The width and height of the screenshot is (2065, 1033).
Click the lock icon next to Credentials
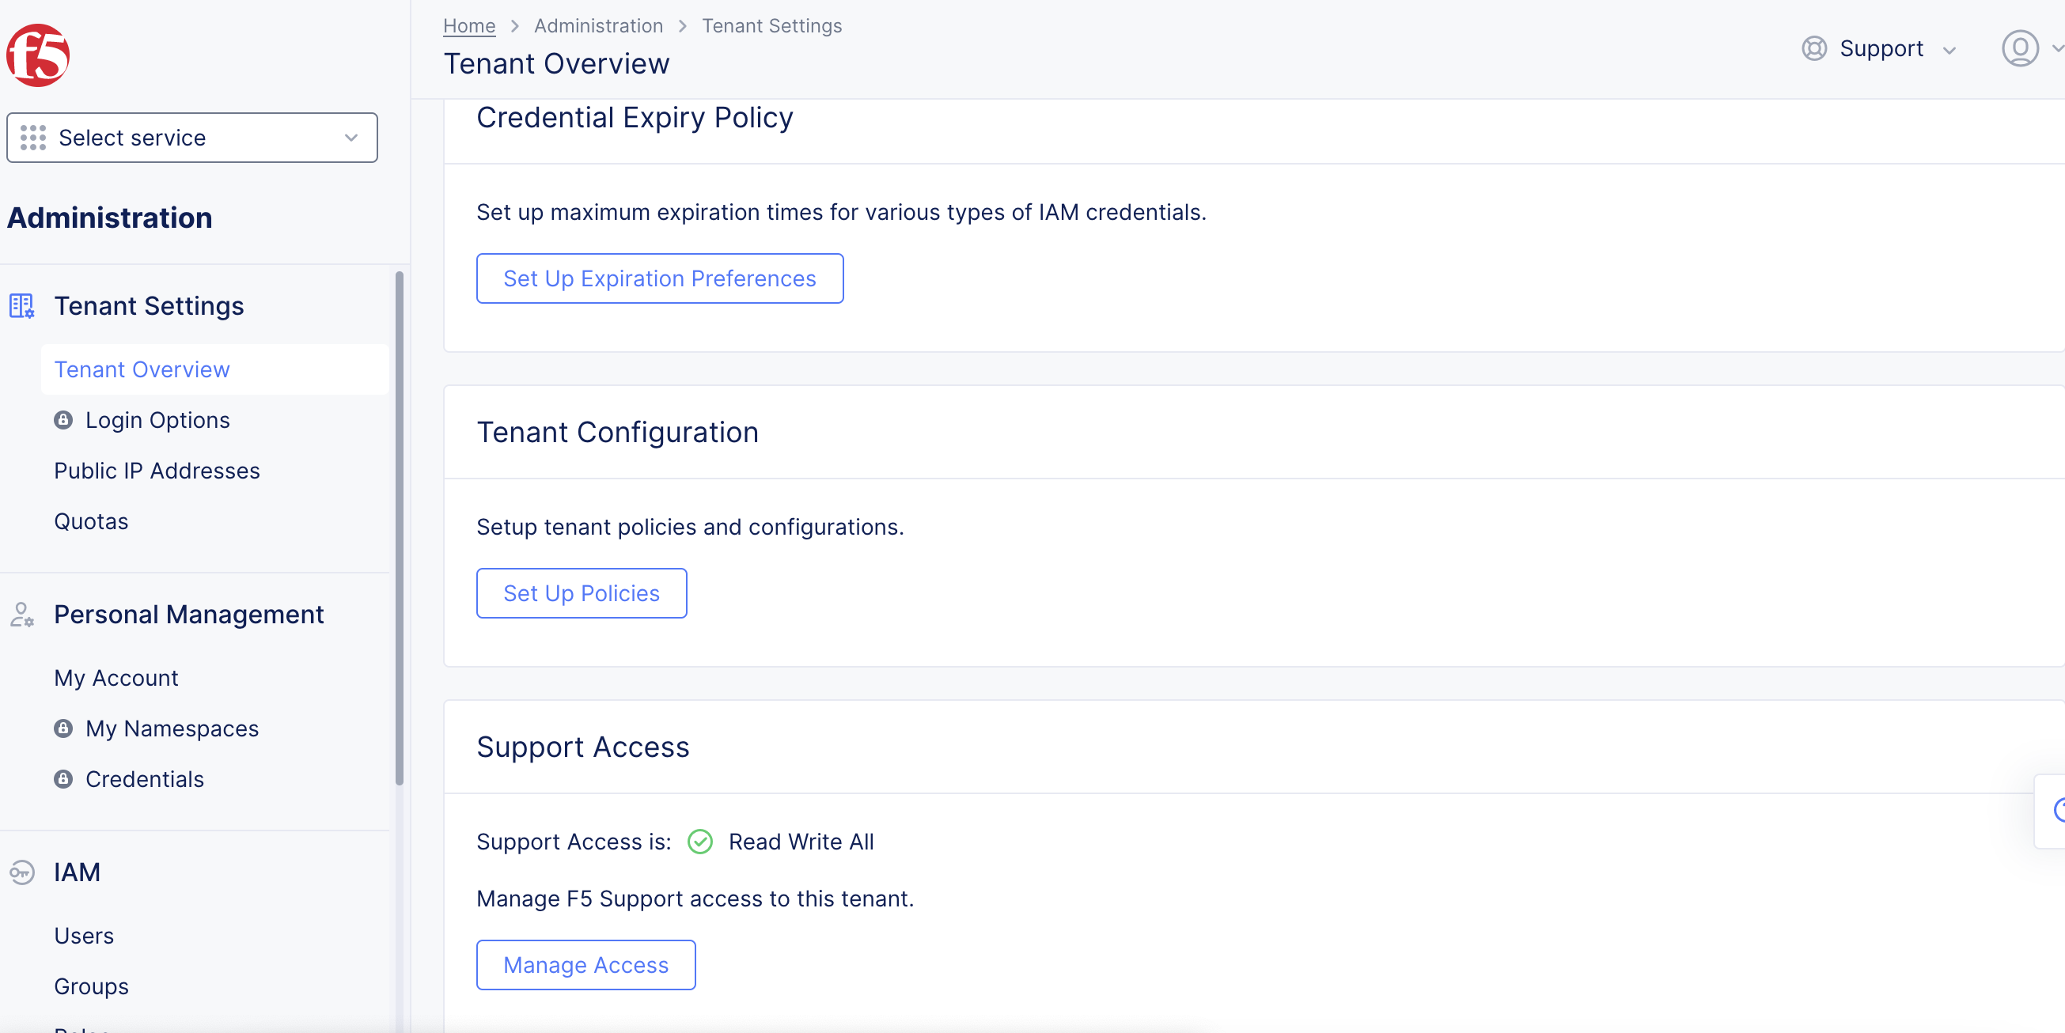pos(64,778)
